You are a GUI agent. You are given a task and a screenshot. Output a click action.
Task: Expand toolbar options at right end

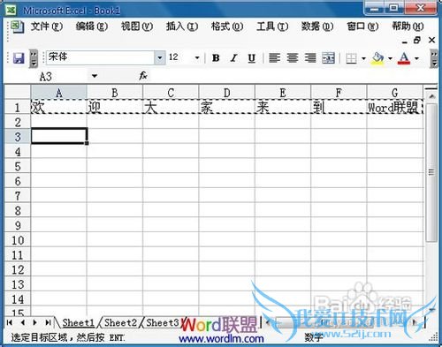pos(434,58)
